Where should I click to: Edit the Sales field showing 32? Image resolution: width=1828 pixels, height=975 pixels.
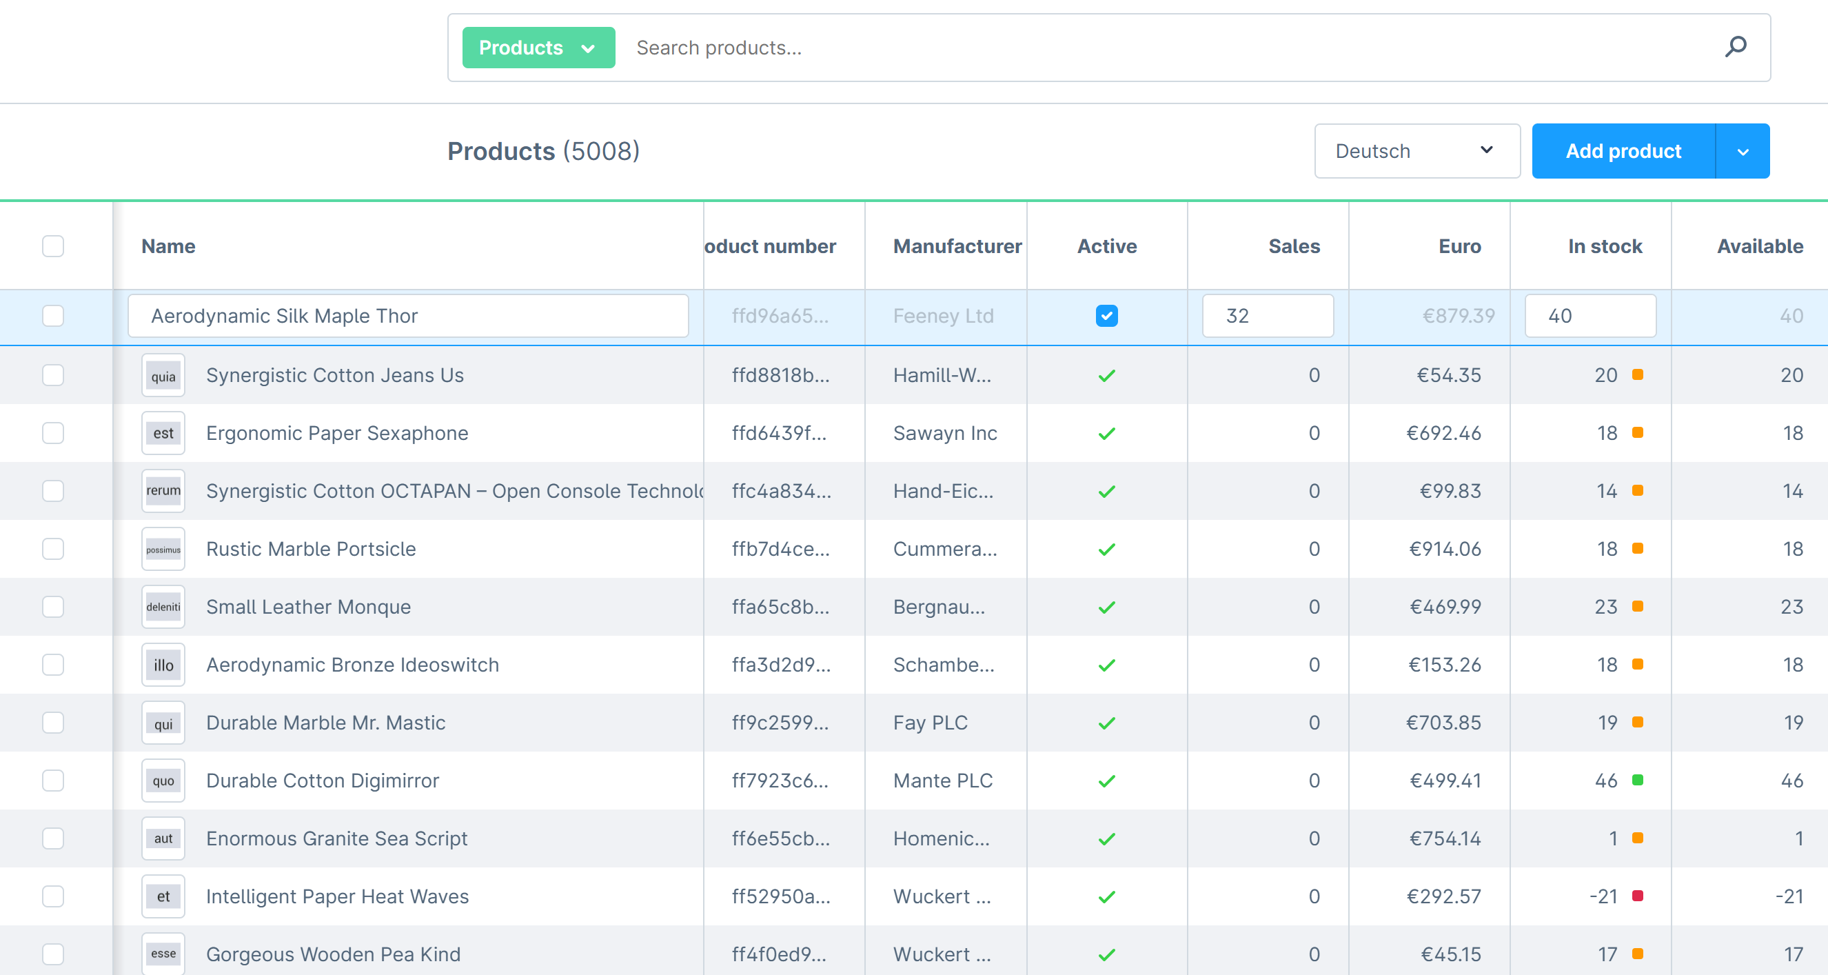[1268, 315]
